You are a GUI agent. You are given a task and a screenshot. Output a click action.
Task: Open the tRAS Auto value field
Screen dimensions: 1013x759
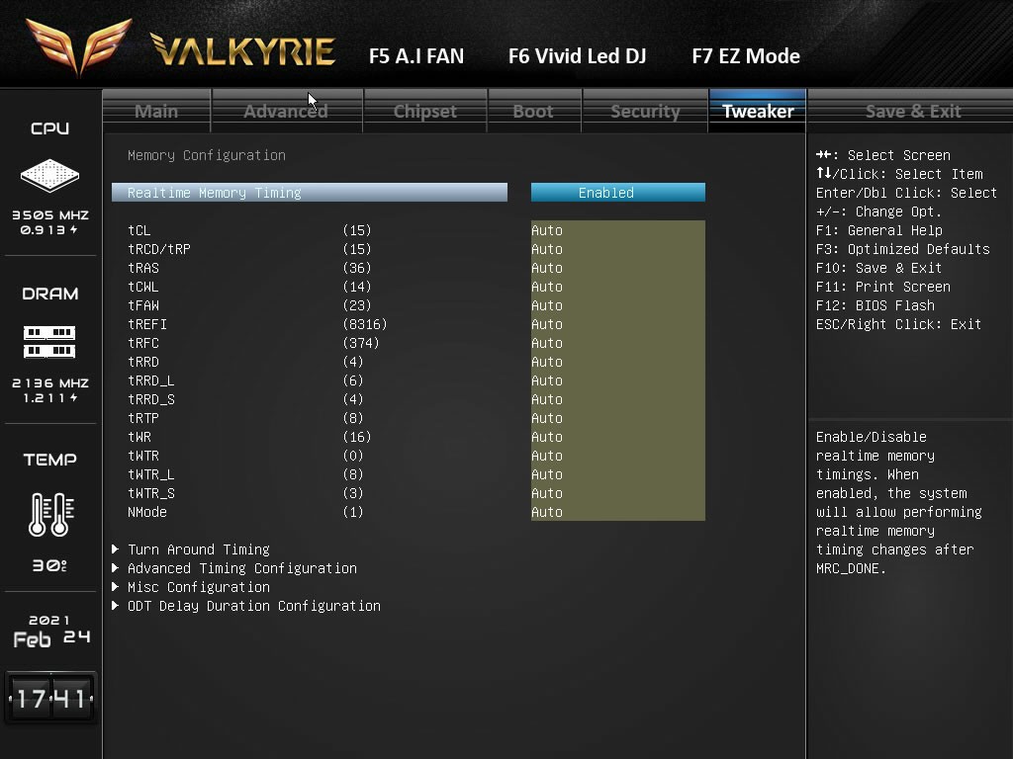[x=618, y=268]
